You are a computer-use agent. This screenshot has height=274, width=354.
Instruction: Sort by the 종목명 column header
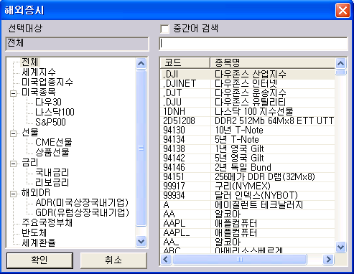coord(273,63)
